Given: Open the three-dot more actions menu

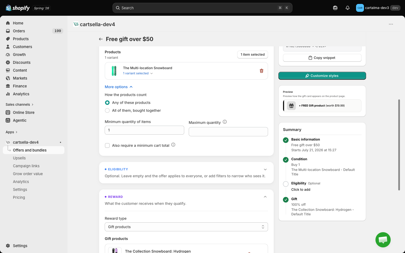Looking at the screenshot, I should [x=391, y=24].
